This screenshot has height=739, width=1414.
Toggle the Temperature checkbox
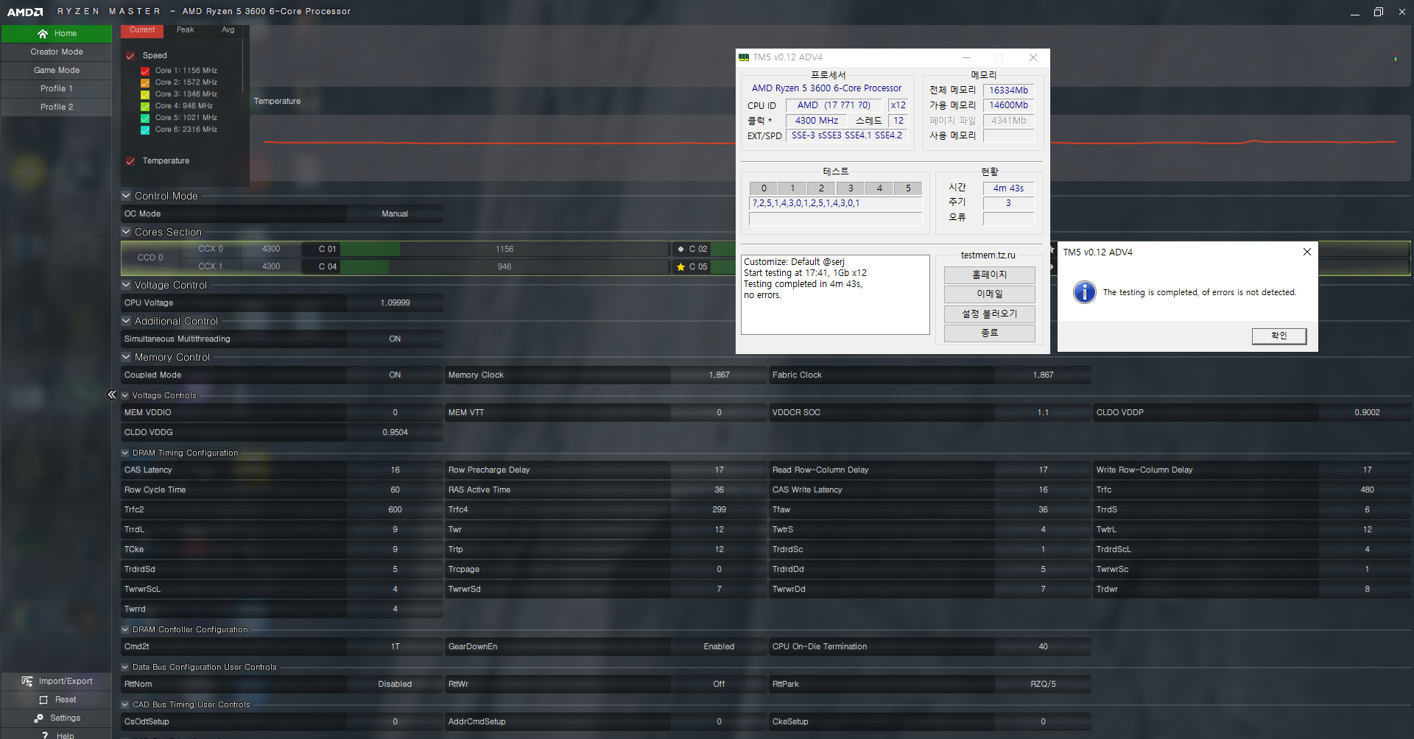click(130, 161)
